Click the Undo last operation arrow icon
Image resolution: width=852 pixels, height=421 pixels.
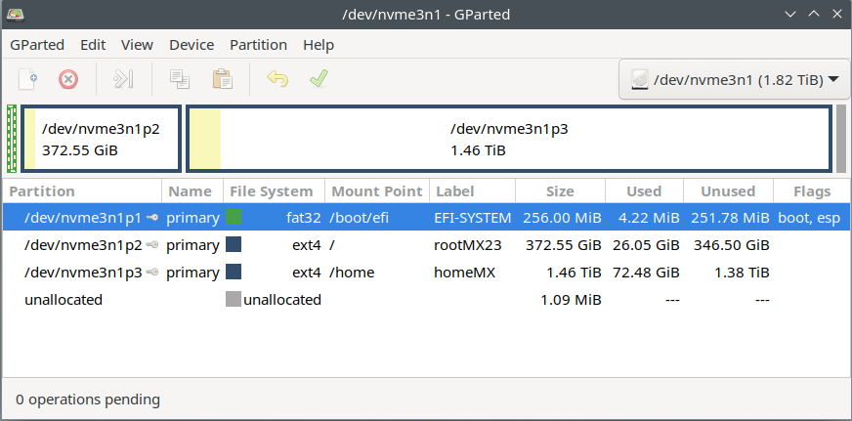point(277,79)
